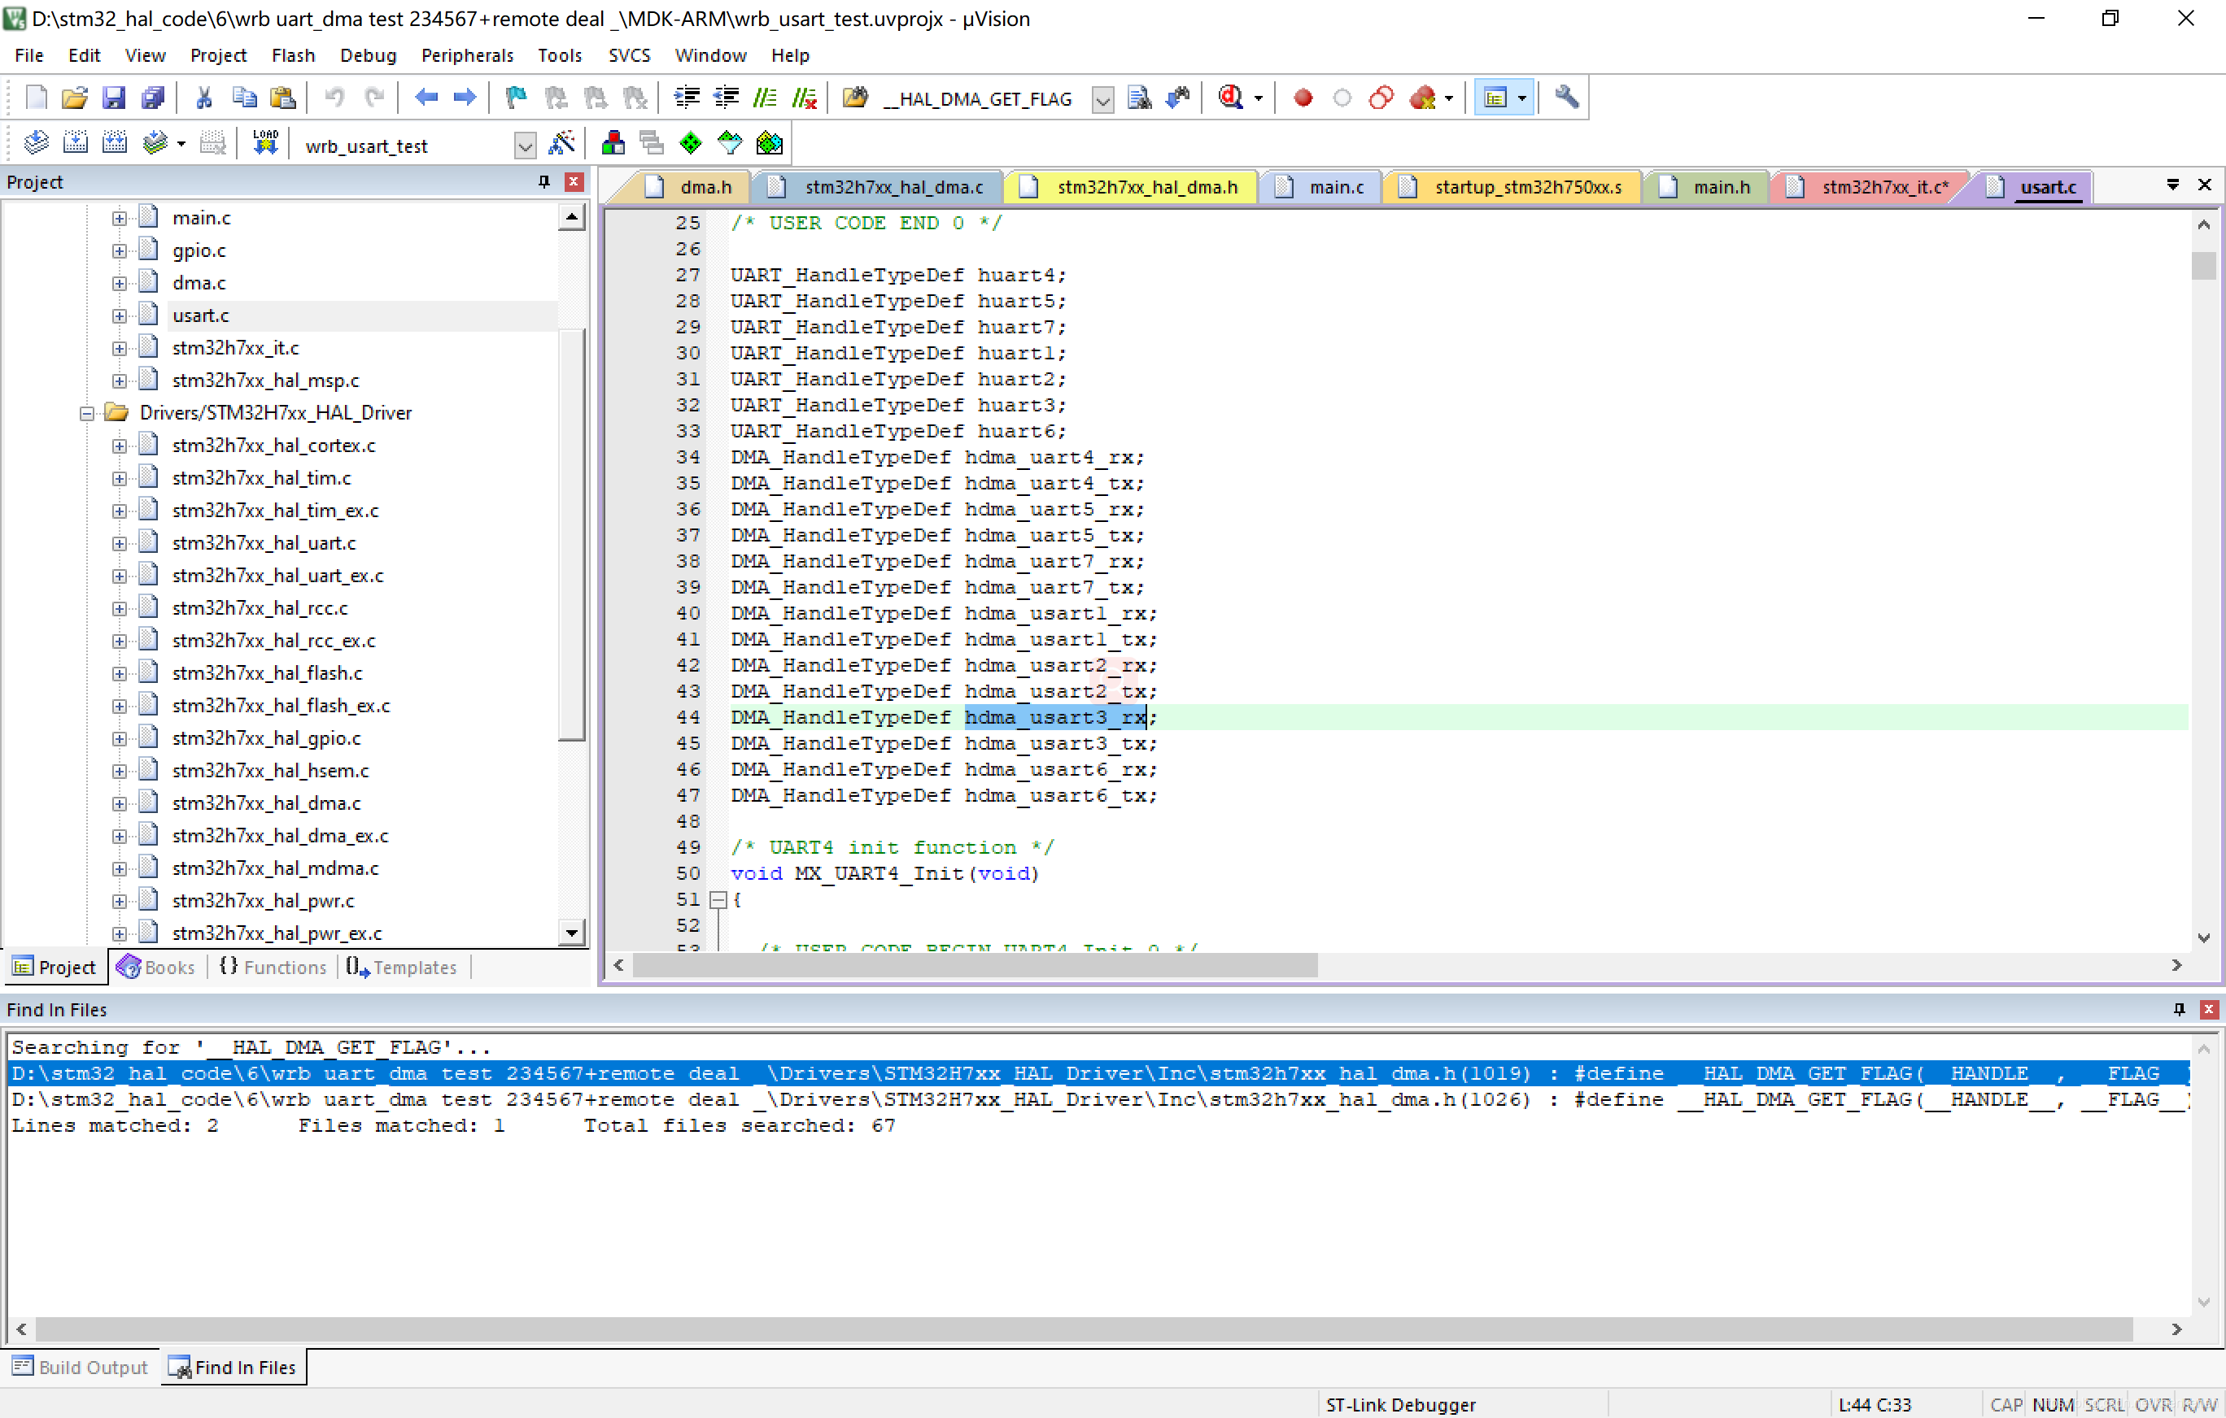Toggle autohide pin on Find In Files panel
Viewport: 2226px width, 1418px height.
coord(2179,1009)
